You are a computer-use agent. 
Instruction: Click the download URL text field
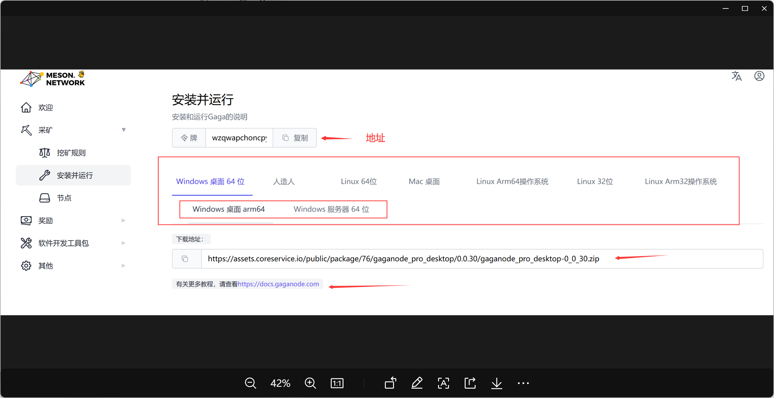[482, 259]
